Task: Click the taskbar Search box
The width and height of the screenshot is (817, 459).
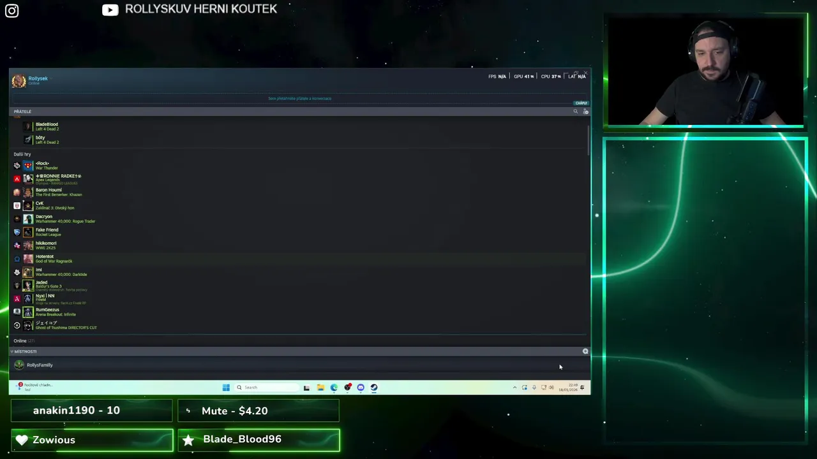Action: 266,388
